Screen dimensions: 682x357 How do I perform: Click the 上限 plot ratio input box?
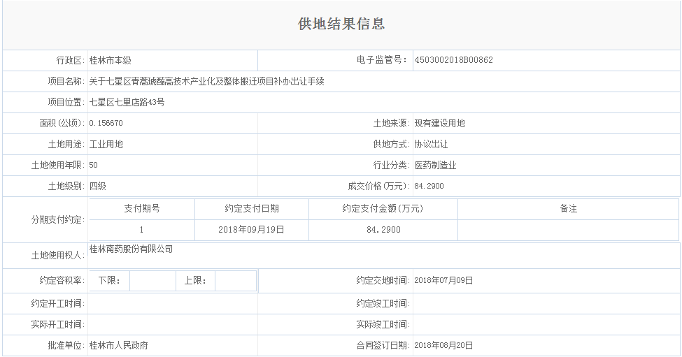click(234, 281)
